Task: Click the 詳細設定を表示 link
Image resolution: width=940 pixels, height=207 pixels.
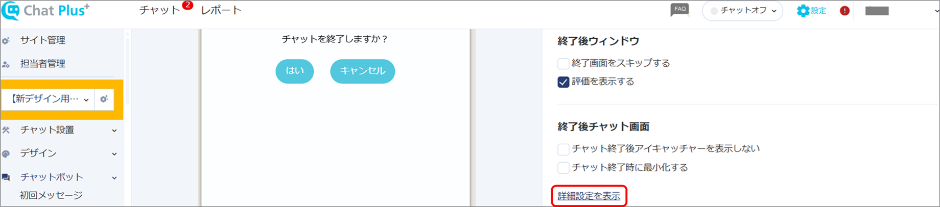Action: [x=589, y=196]
